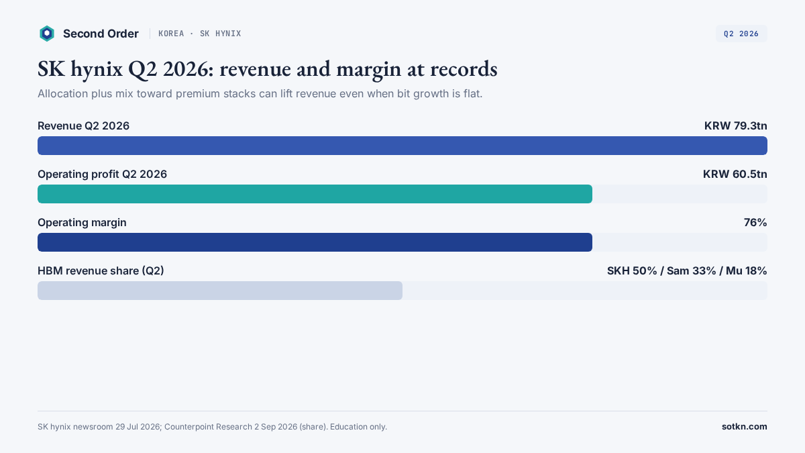Click the Operating profit Q2 2026 label
805x453 pixels.
click(x=103, y=174)
